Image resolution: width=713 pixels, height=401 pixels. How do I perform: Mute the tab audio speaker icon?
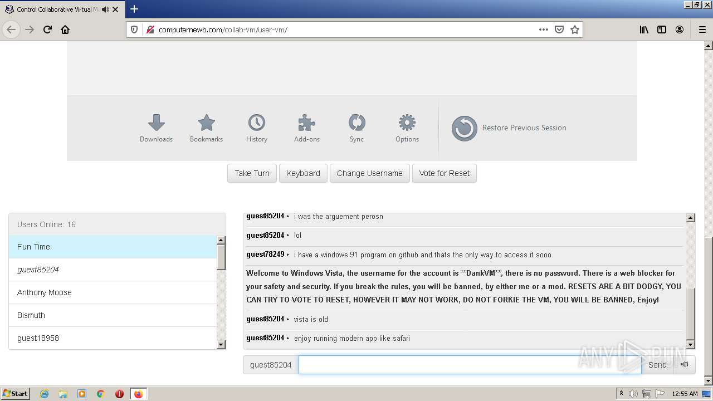pyautogui.click(x=105, y=9)
